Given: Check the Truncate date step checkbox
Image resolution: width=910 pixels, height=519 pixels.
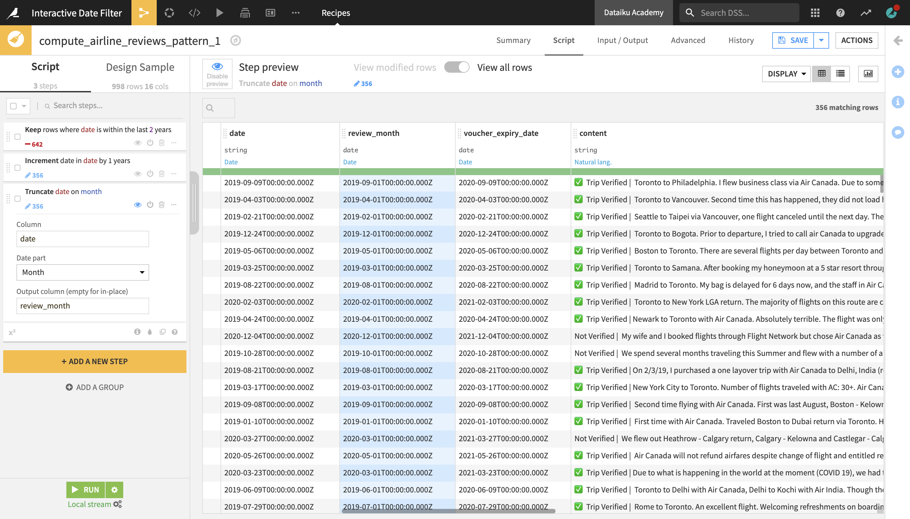Looking at the screenshot, I should click(17, 198).
